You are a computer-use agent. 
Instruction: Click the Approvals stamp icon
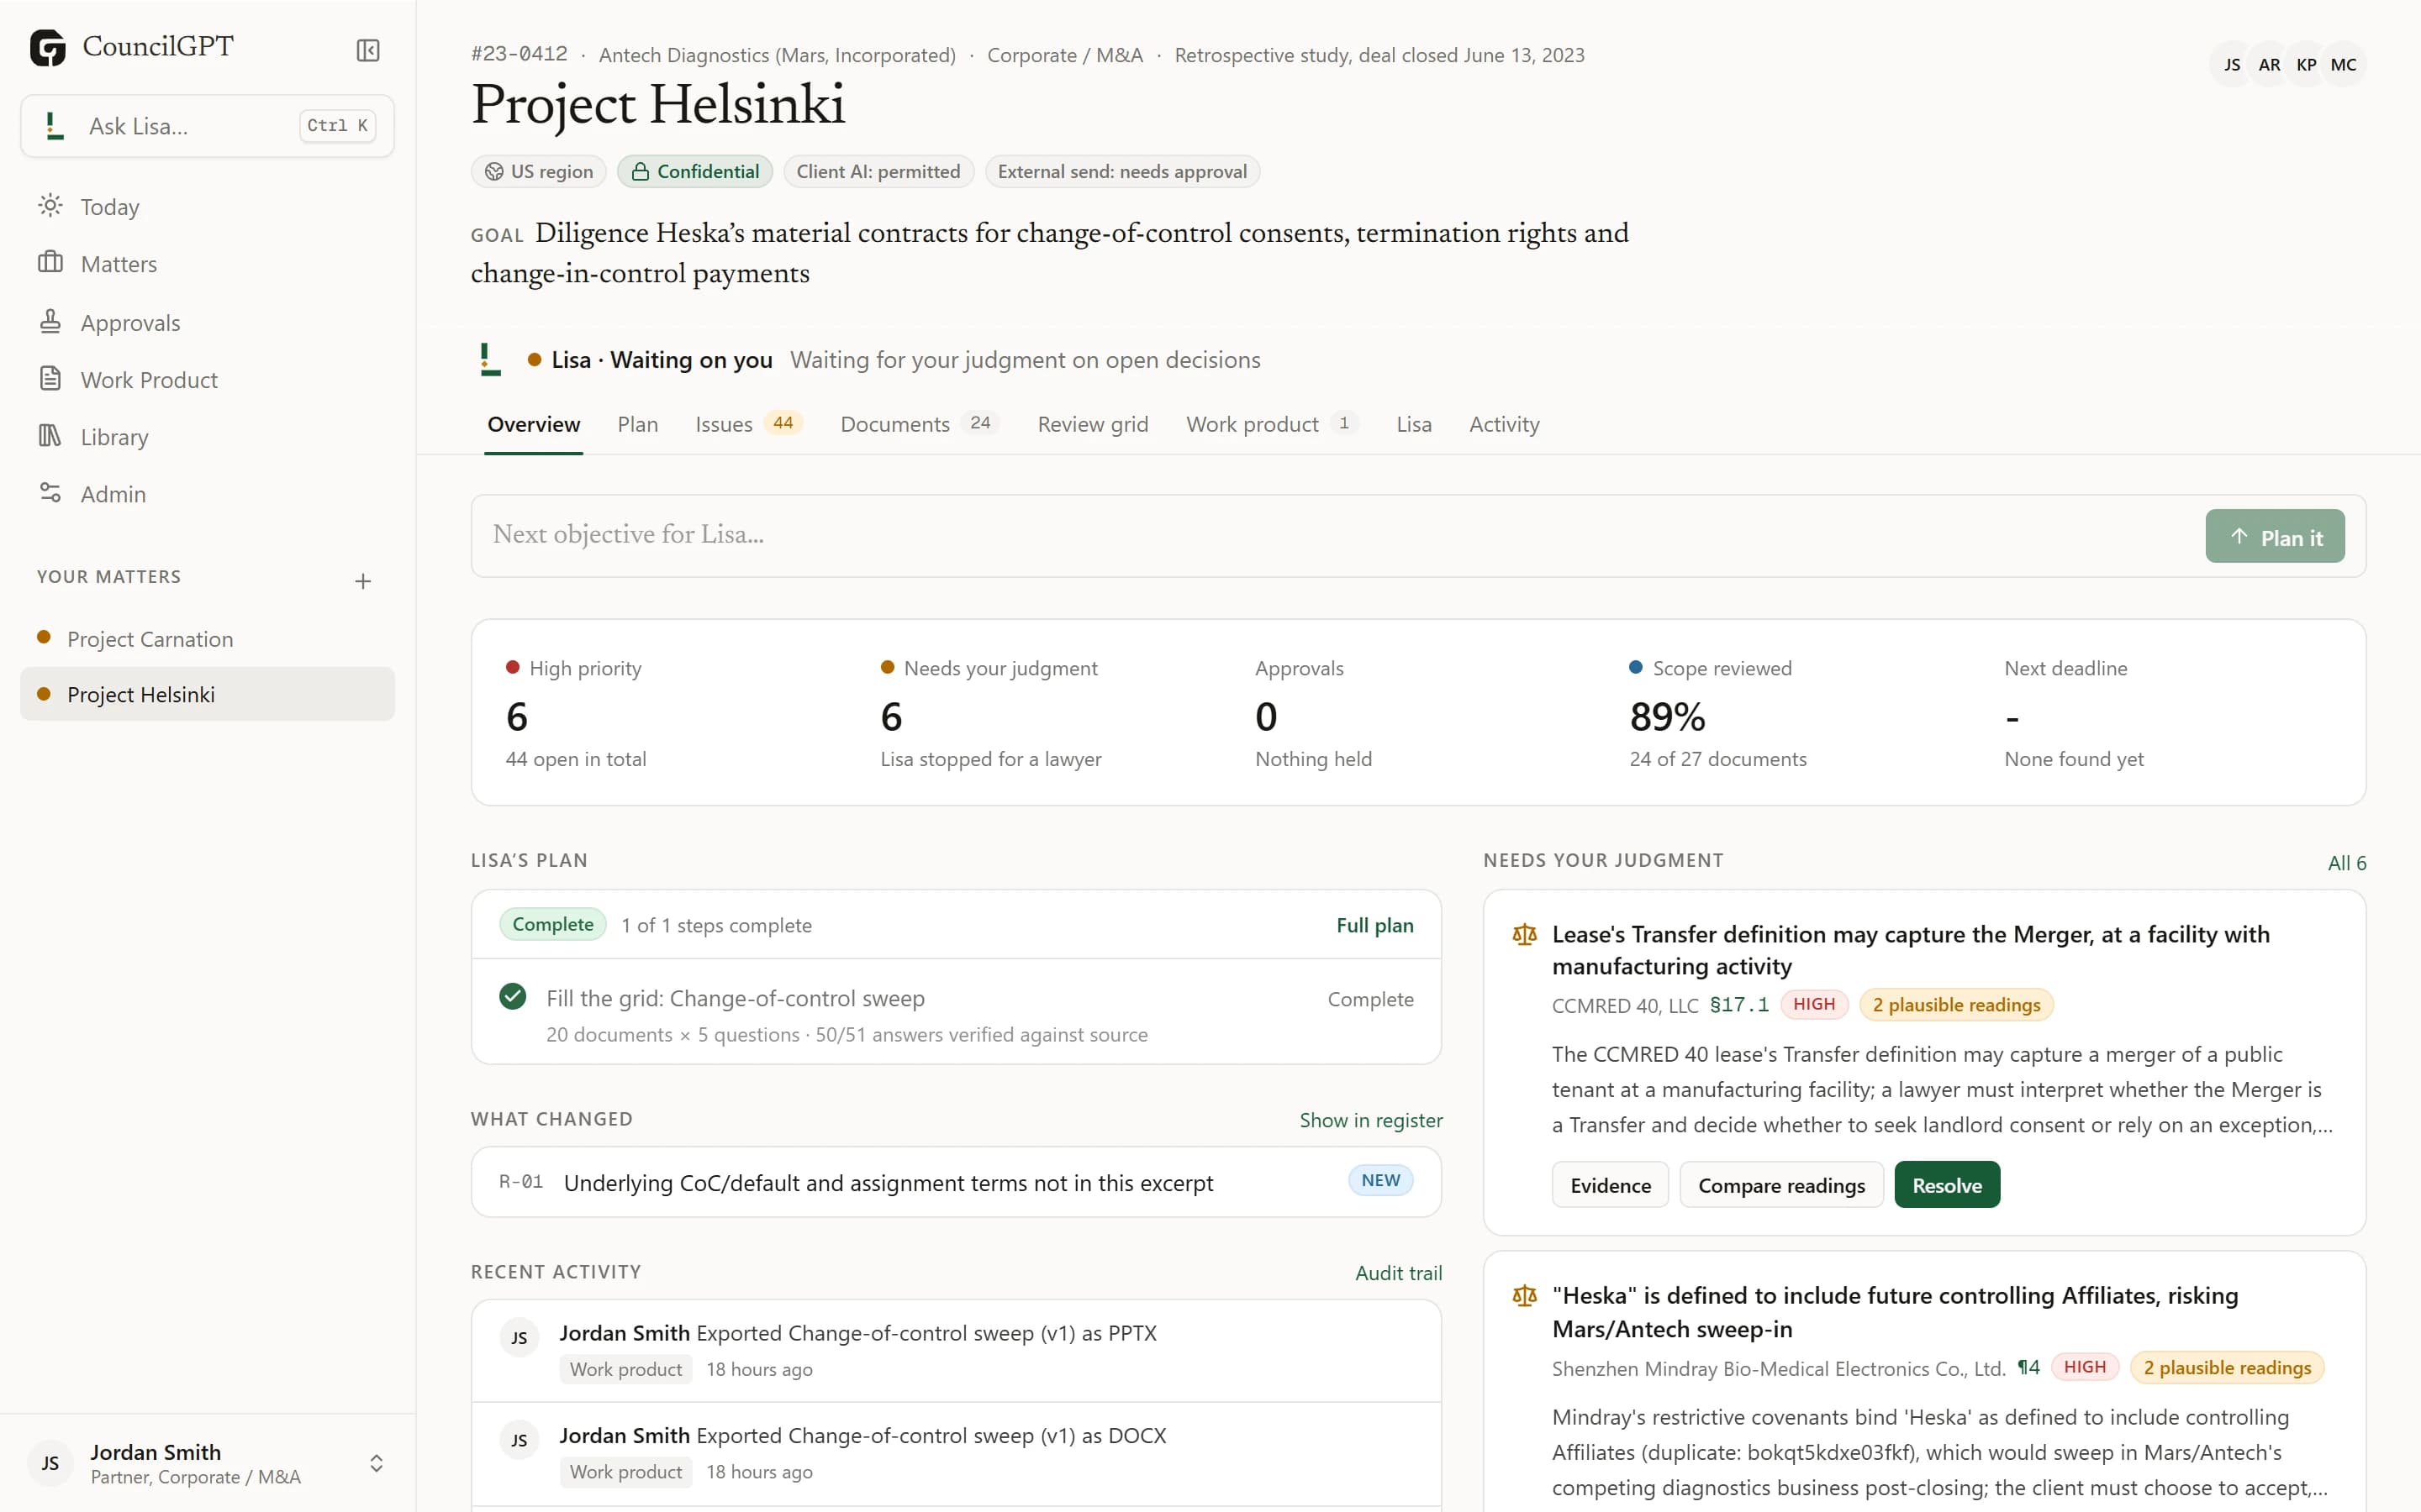click(x=50, y=322)
